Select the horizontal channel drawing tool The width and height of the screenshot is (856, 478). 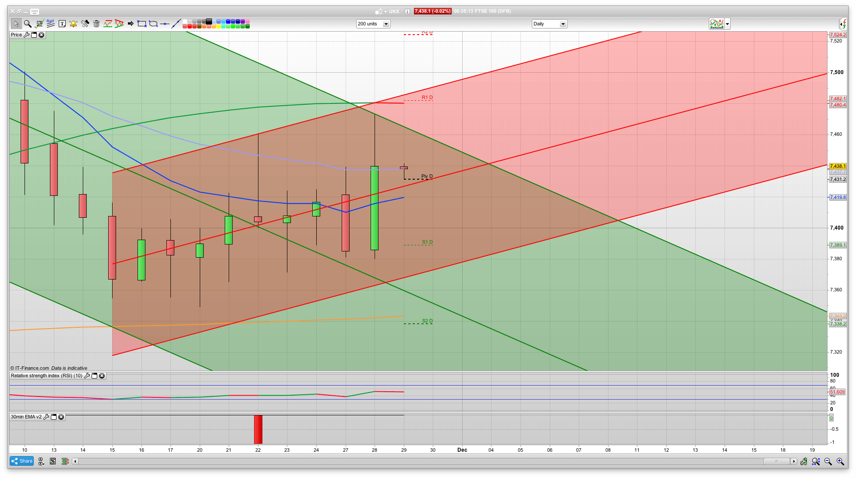point(108,24)
